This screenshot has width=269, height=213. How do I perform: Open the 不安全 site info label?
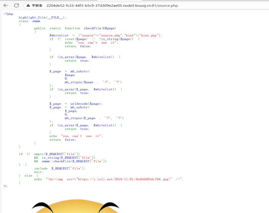[37, 5]
